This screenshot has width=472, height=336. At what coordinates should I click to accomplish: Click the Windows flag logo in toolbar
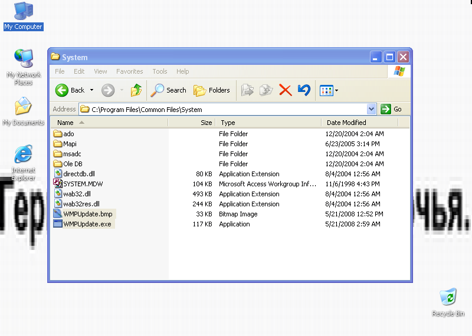[x=399, y=71]
